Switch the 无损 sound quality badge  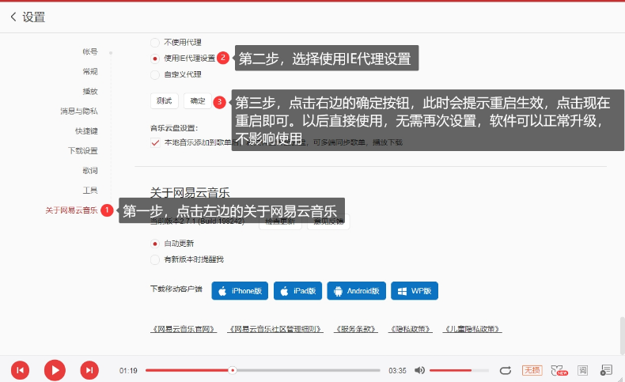(x=532, y=370)
